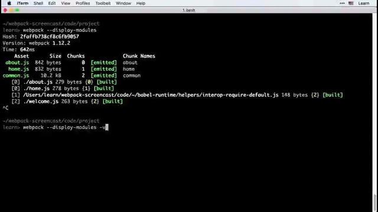Click [emitted] in the common.js row
378x212 pixels.
(104, 75)
